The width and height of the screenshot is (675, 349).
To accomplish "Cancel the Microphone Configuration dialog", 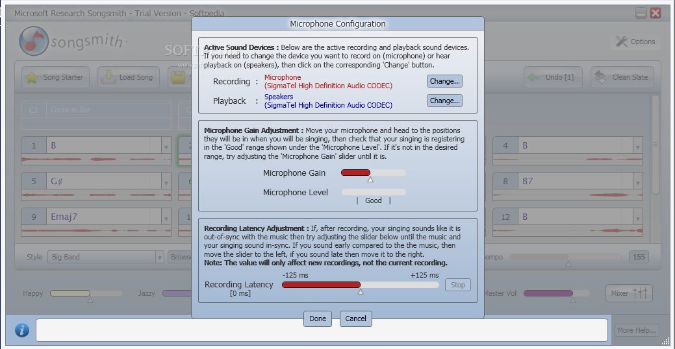I will pos(355,319).
